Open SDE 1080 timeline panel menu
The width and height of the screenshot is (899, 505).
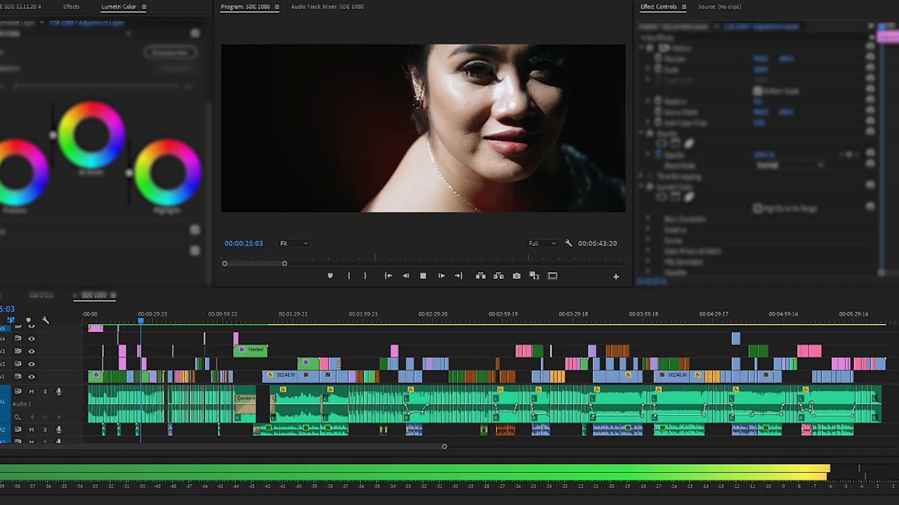(x=113, y=295)
